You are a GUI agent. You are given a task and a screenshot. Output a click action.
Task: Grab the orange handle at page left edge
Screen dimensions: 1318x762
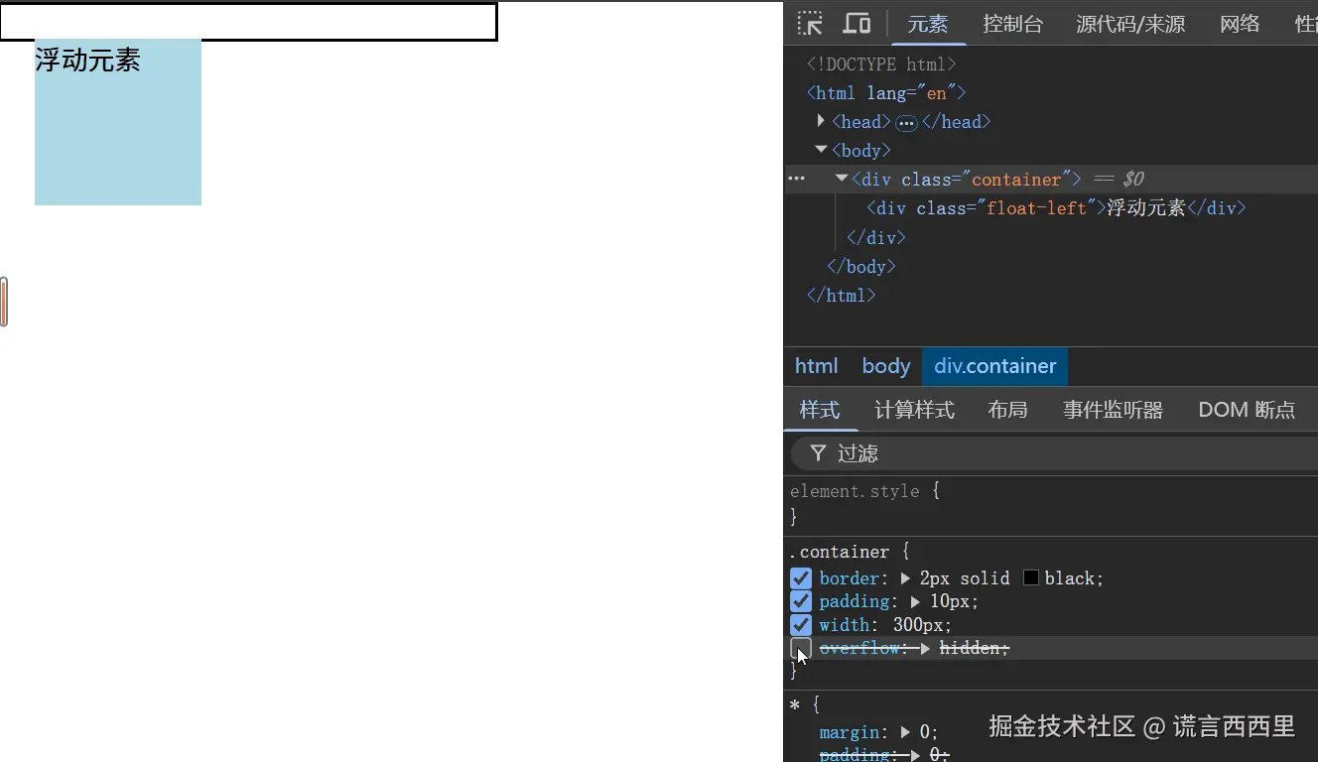[4, 302]
